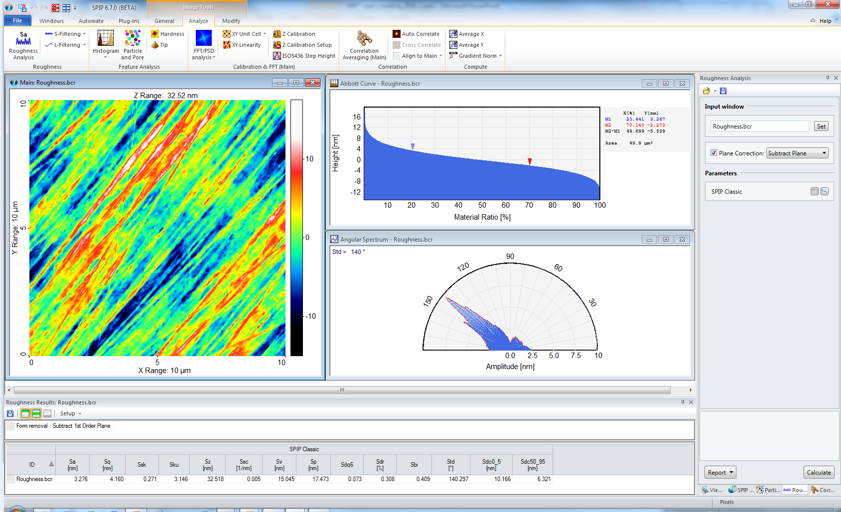Run Auto Correlate

click(416, 34)
